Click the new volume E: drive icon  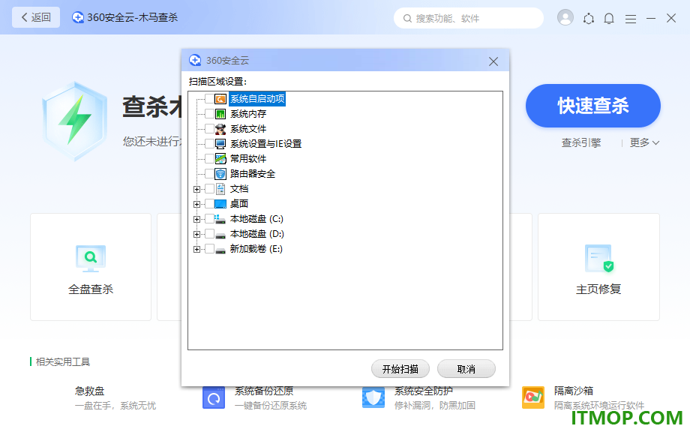tap(220, 250)
